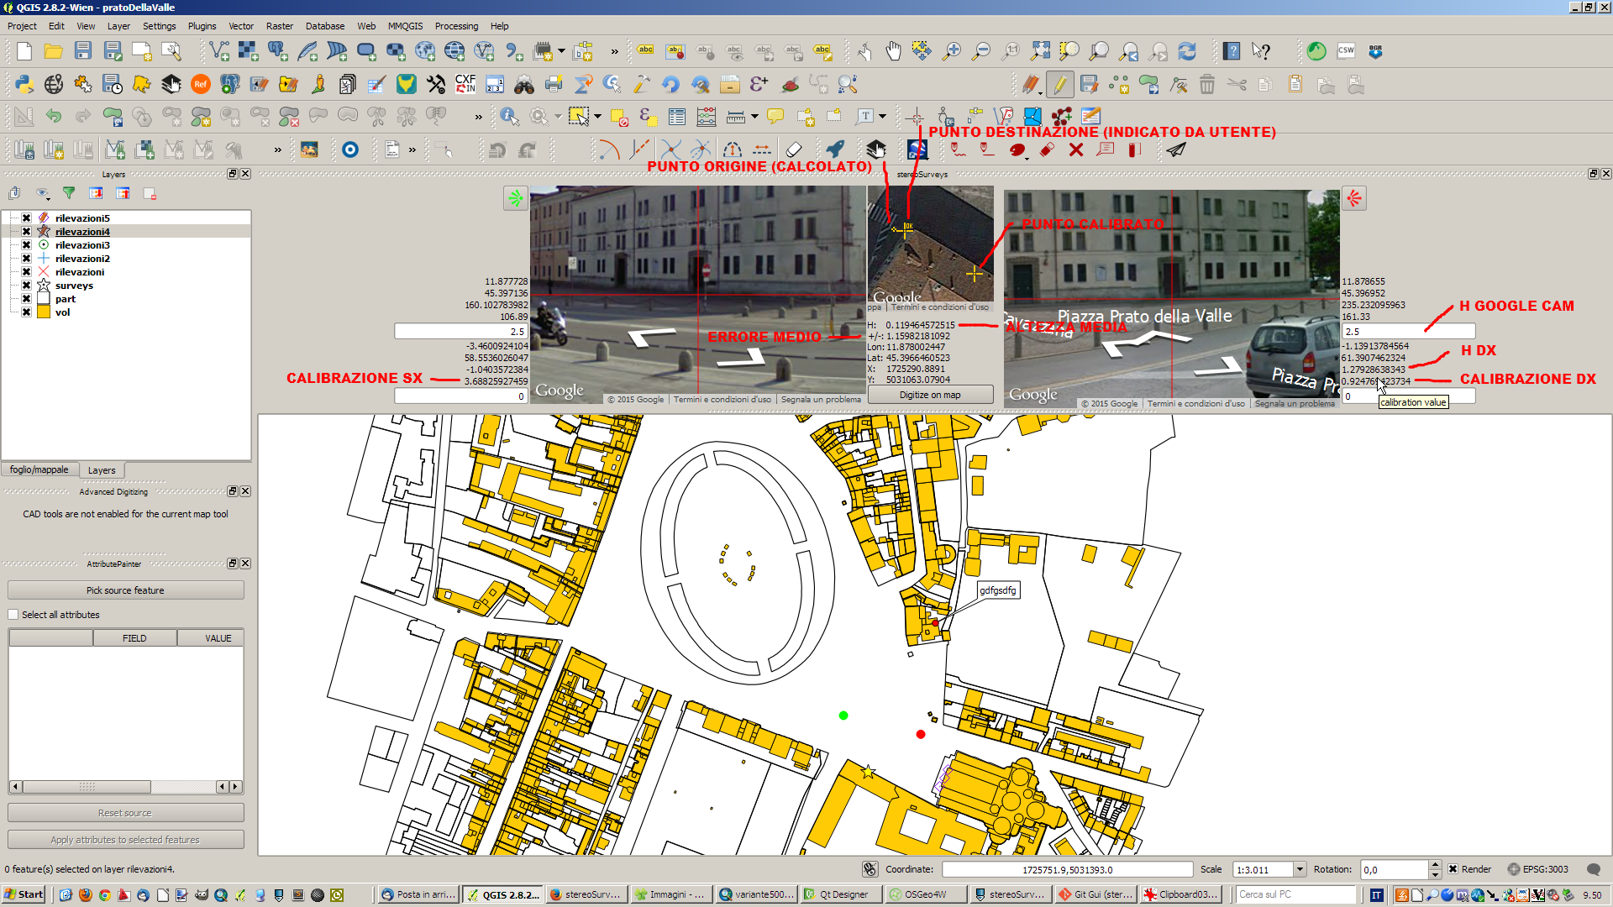
Task: Toggle visibility of rilevazioni5 layer
Action: point(26,218)
